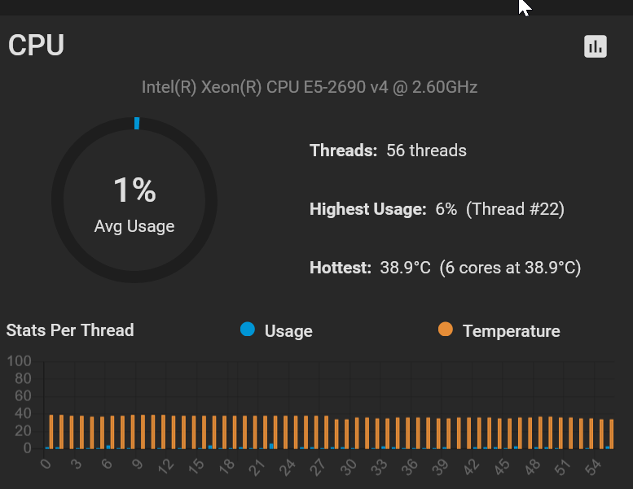Click the Temperature legend label
The width and height of the screenshot is (633, 489).
point(511,331)
